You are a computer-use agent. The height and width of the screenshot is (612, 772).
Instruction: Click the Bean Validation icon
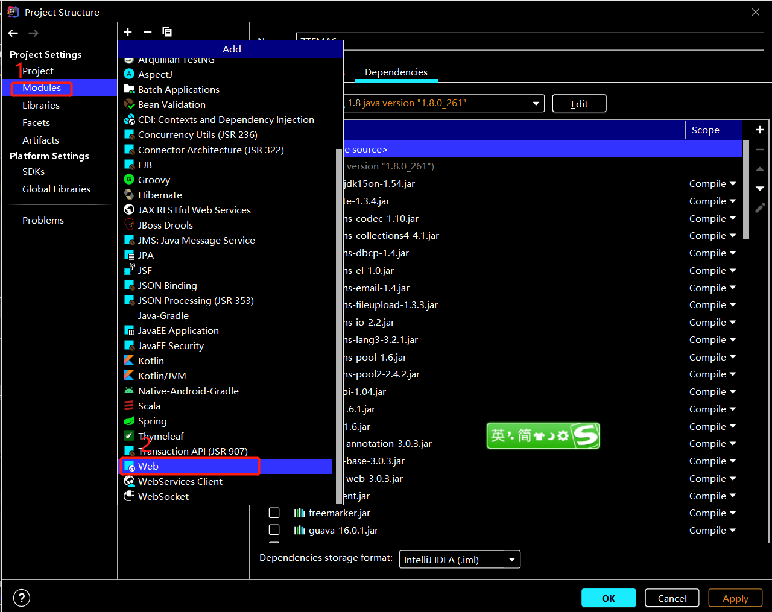128,104
